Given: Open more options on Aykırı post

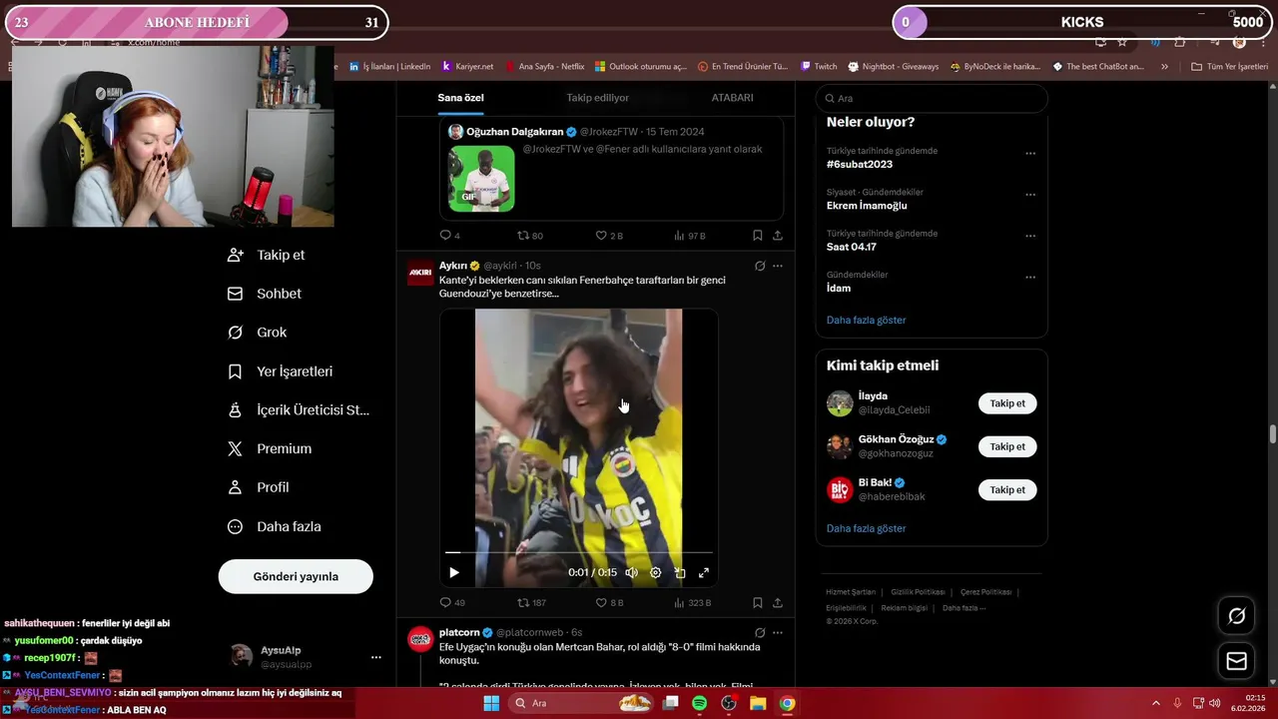Looking at the screenshot, I should (778, 266).
